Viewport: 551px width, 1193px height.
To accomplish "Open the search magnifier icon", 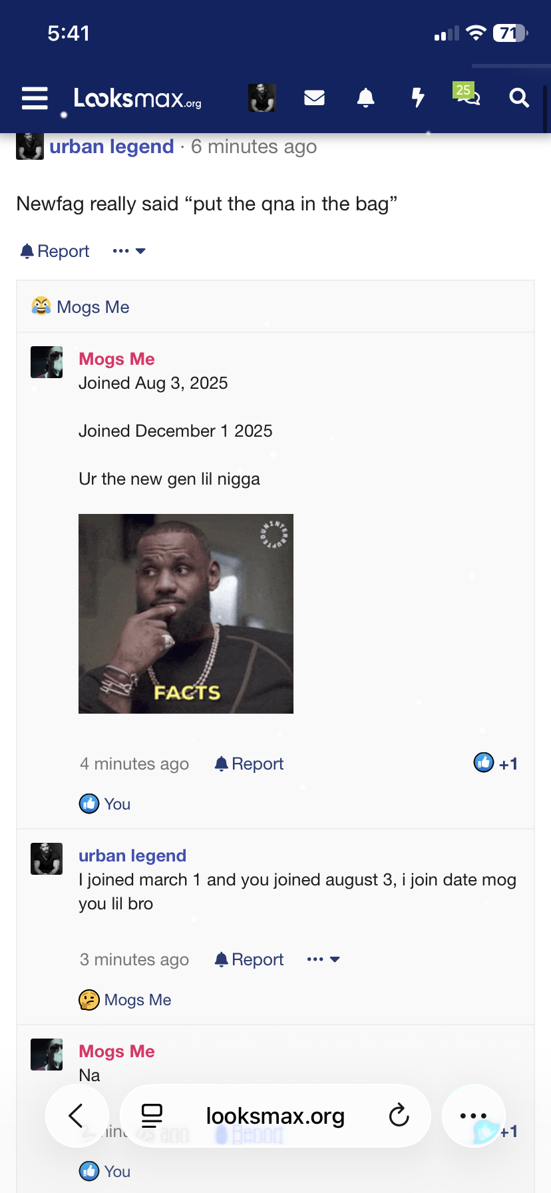I will click(x=519, y=99).
